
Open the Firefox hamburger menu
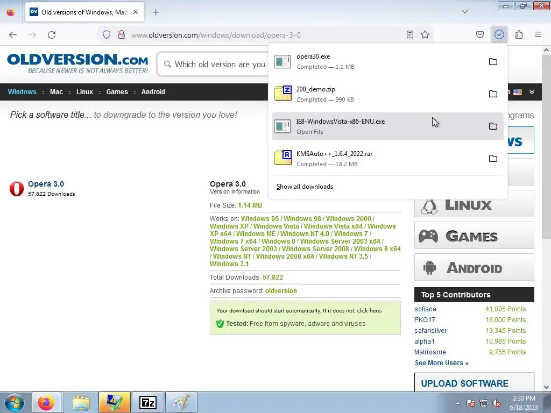tap(538, 34)
